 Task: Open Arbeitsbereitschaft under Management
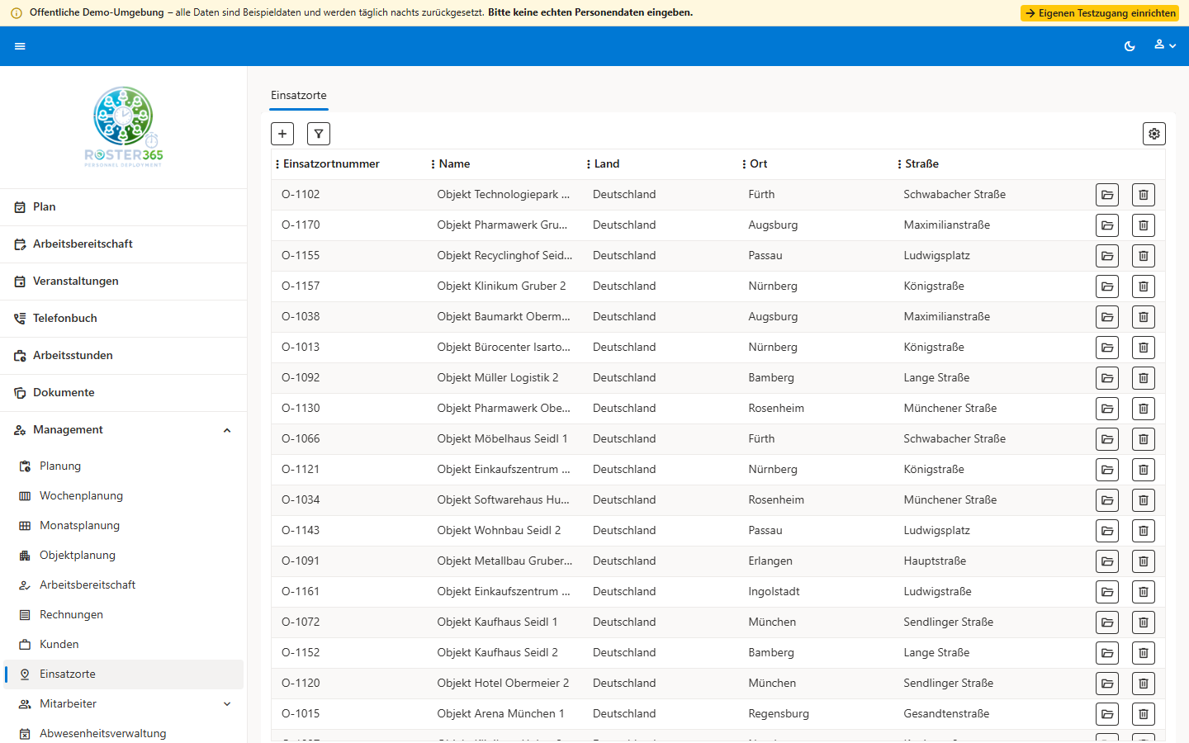coord(124,585)
